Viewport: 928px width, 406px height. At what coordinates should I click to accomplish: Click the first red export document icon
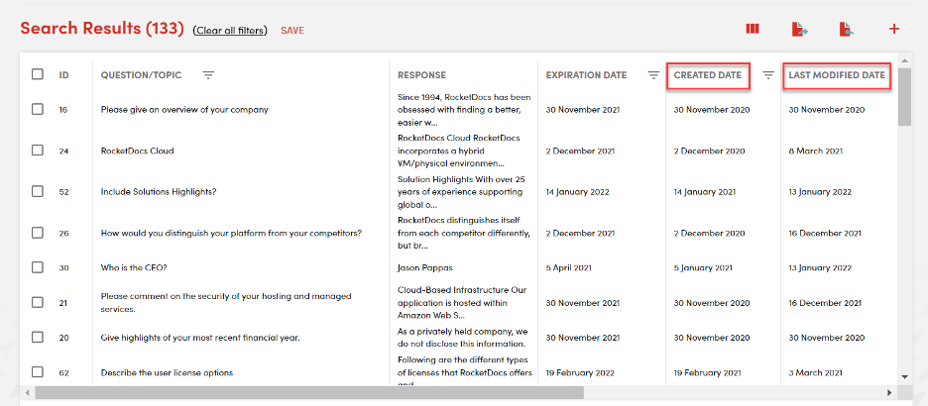click(x=799, y=29)
